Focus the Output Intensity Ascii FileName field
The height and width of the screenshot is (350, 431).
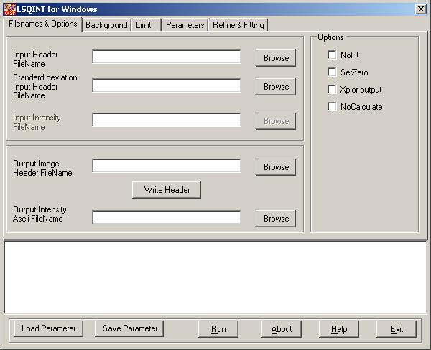(167, 217)
